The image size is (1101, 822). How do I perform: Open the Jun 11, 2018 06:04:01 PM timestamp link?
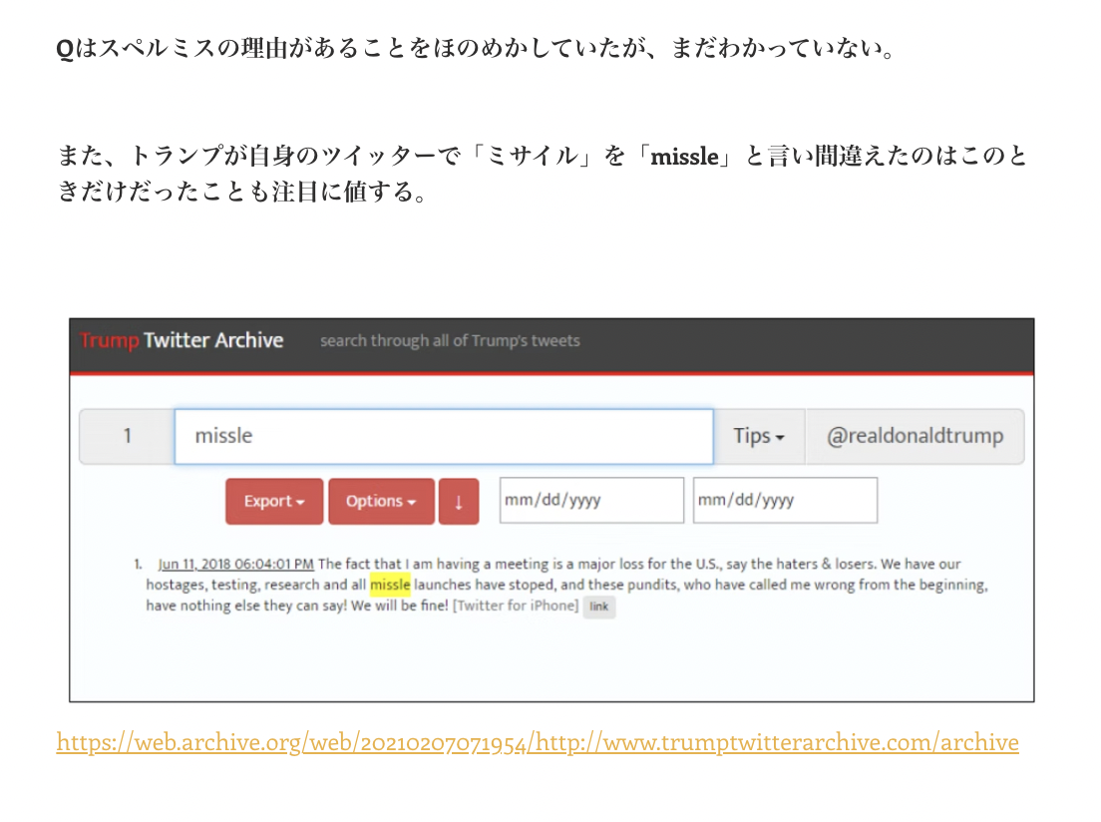(236, 565)
